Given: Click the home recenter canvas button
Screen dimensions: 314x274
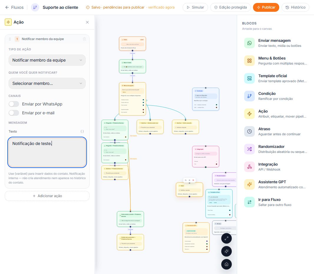Looking at the screenshot, I should pyautogui.click(x=227, y=264).
